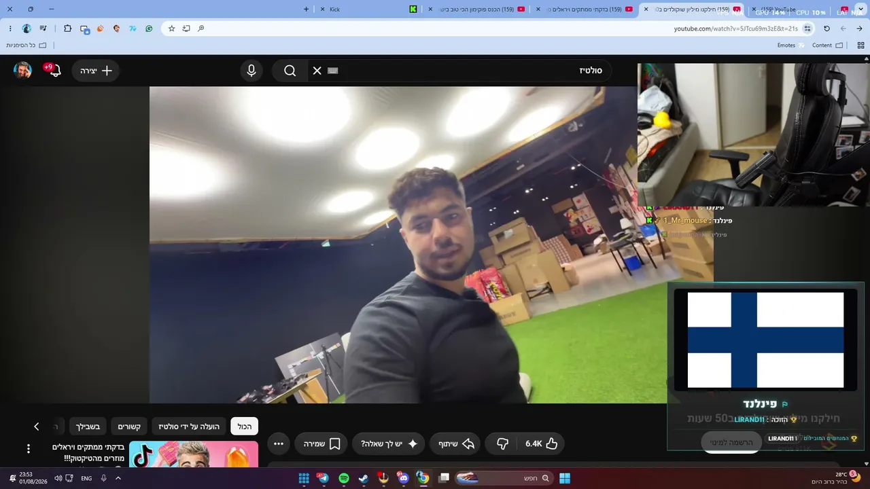This screenshot has height=489, width=870.
Task: Click the orange extension icon in toolbar
Action: pyautogui.click(x=101, y=29)
